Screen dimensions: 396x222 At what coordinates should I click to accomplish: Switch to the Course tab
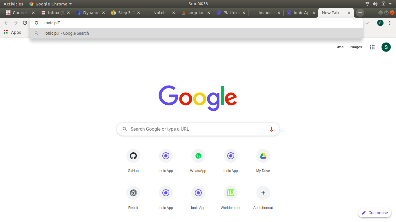(20, 13)
